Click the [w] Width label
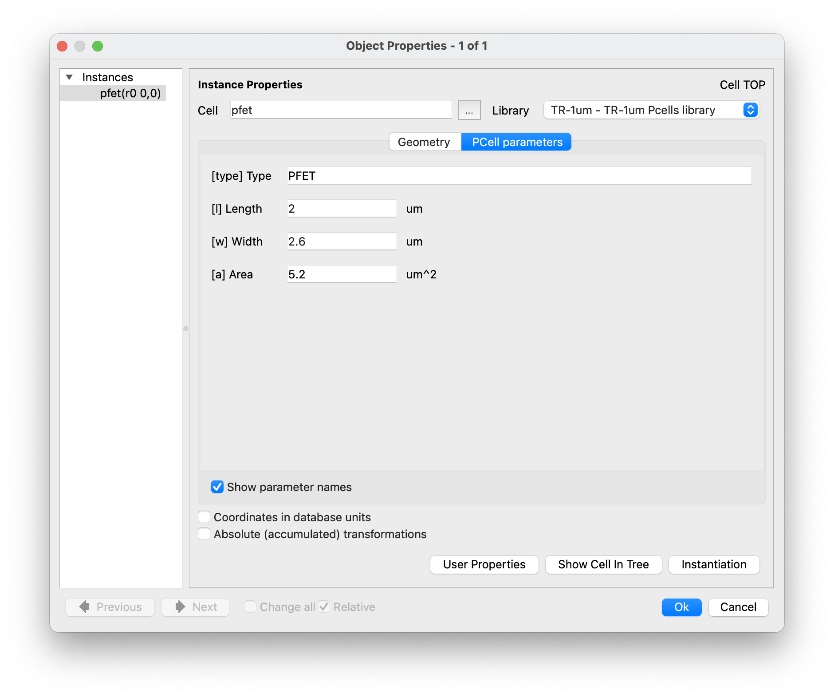 coord(237,242)
